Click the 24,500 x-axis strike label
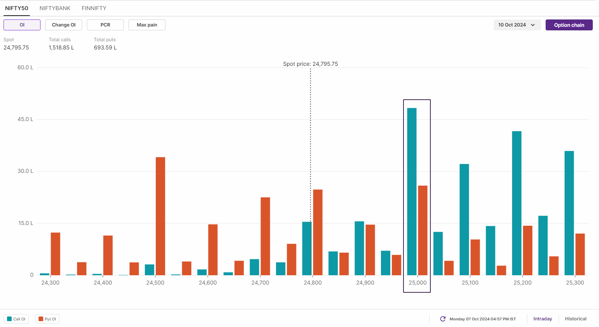The height and width of the screenshot is (327, 599). [x=155, y=283]
